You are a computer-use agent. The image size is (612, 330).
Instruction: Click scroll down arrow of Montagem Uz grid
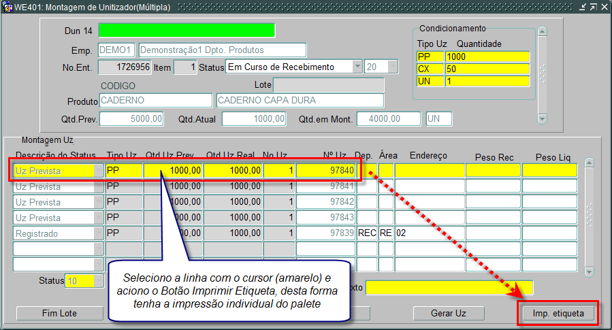tap(589, 271)
